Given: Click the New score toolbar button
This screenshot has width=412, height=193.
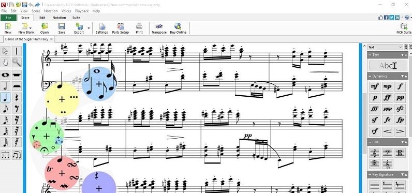Looking at the screenshot, I should pos(8,28).
